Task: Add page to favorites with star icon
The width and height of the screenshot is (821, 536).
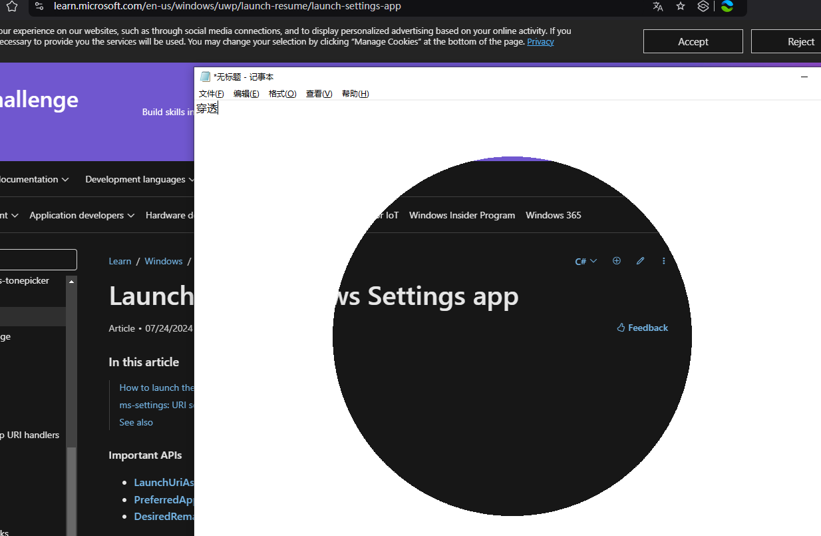Action: point(680,7)
